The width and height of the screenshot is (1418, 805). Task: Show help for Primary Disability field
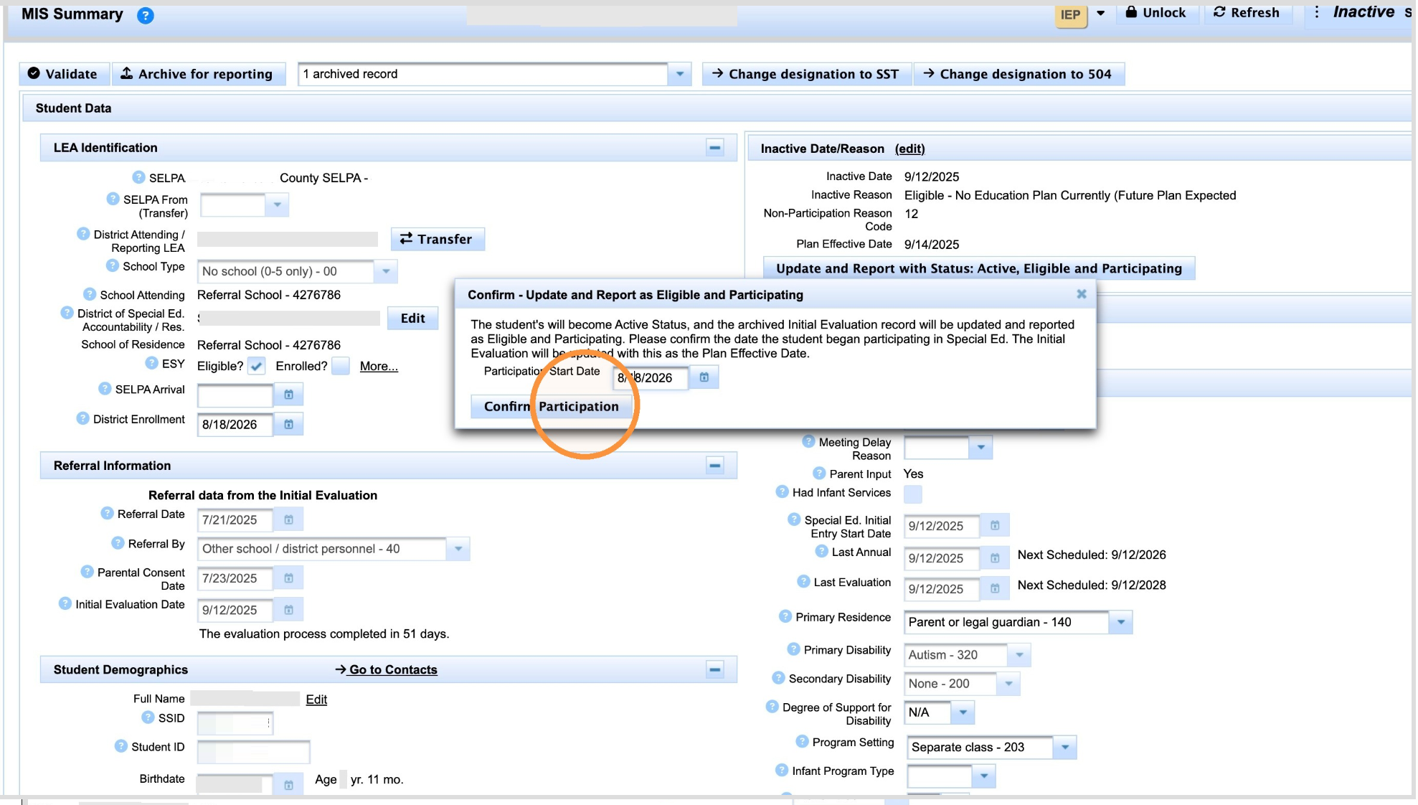tap(793, 649)
